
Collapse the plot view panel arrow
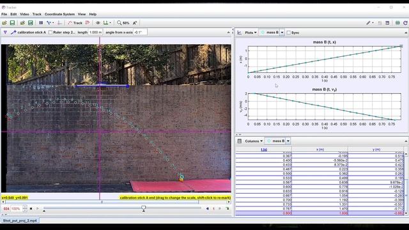tap(406, 33)
